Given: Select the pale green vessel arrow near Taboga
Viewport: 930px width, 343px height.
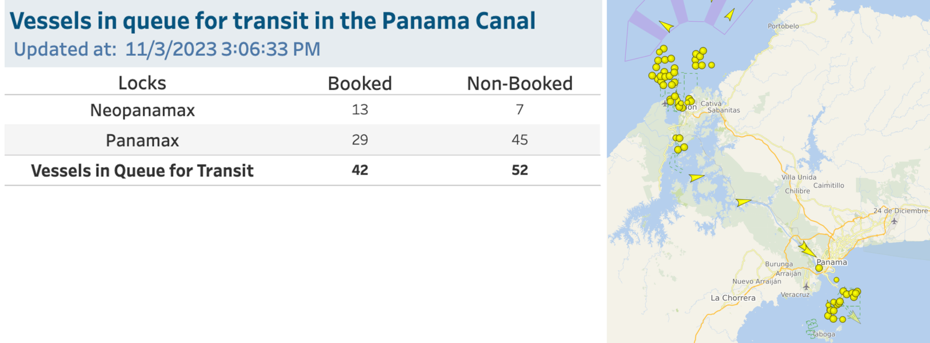Looking at the screenshot, I should pyautogui.click(x=854, y=317).
